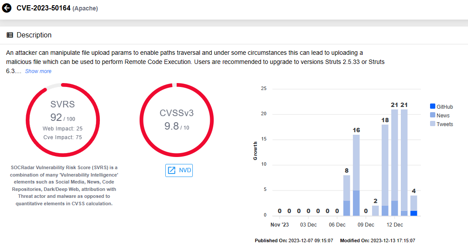Viewport: 468px width, 247px height.
Task: Click the CVE-2023-50164 title
Action: (x=44, y=8)
